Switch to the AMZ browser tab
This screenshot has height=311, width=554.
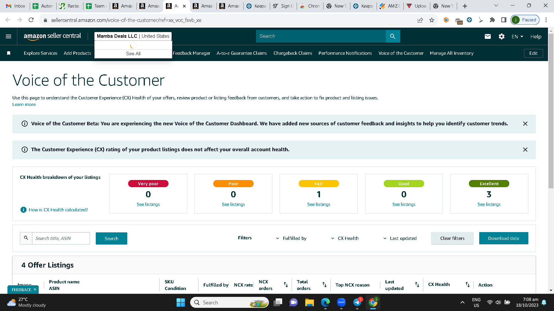click(390, 6)
